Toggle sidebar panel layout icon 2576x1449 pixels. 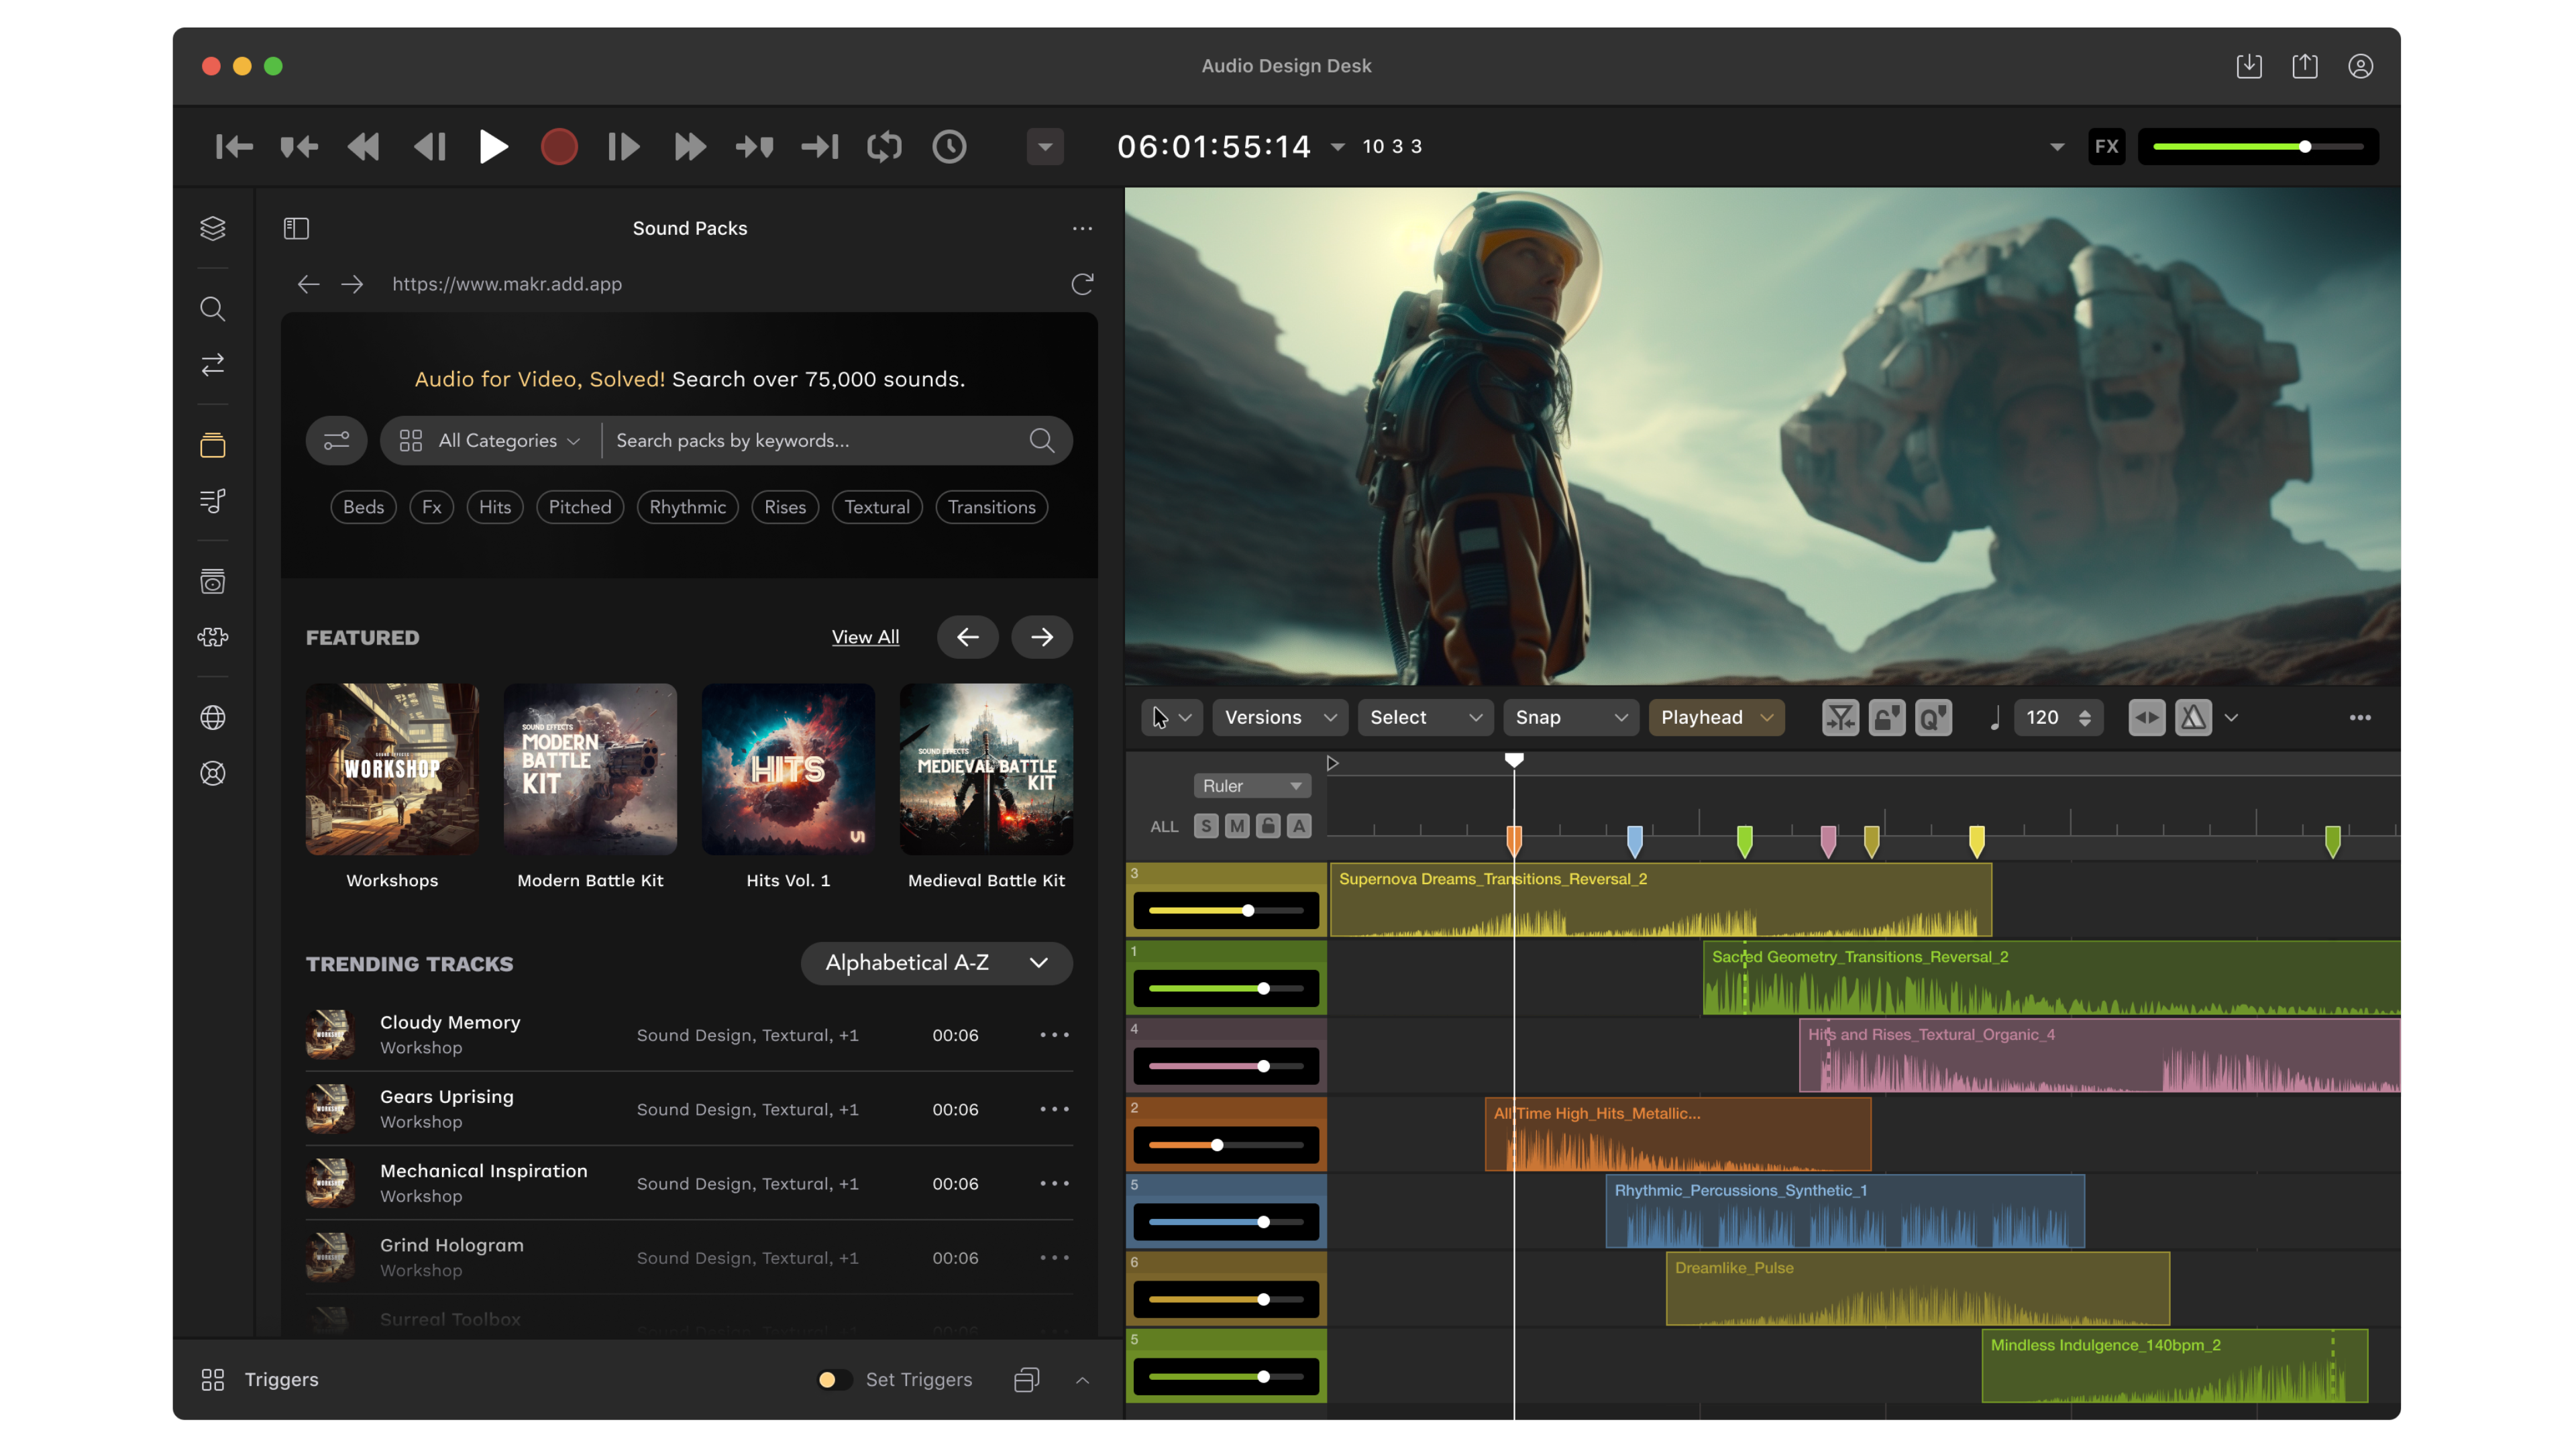pyautogui.click(x=296, y=228)
